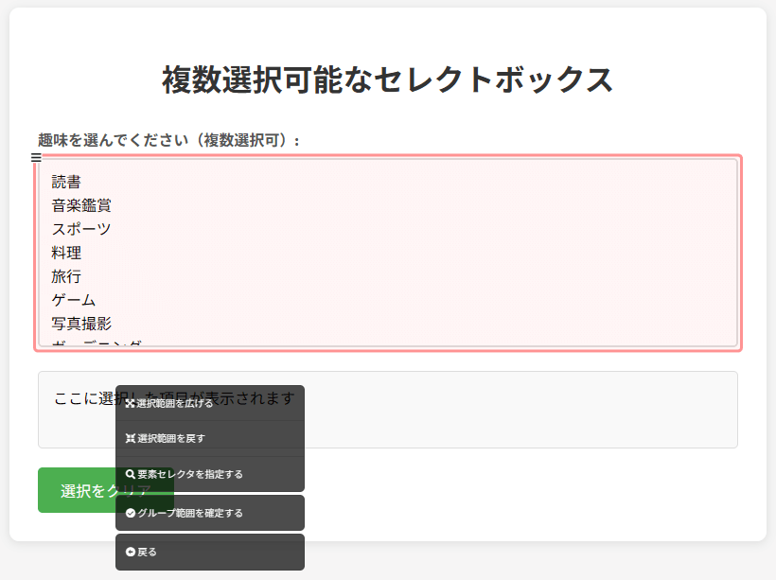Choose the 写真撮影 option

pyautogui.click(x=81, y=324)
